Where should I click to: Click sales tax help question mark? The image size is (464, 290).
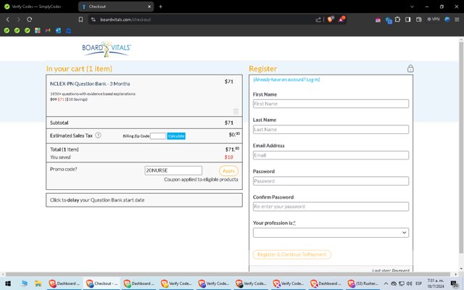click(99, 136)
